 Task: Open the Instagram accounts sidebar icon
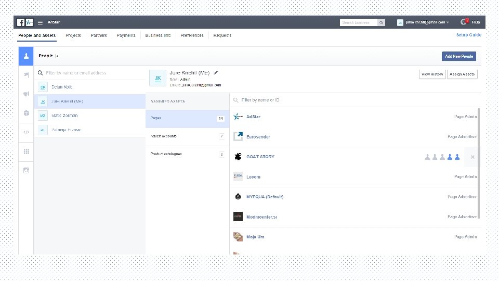27,171
